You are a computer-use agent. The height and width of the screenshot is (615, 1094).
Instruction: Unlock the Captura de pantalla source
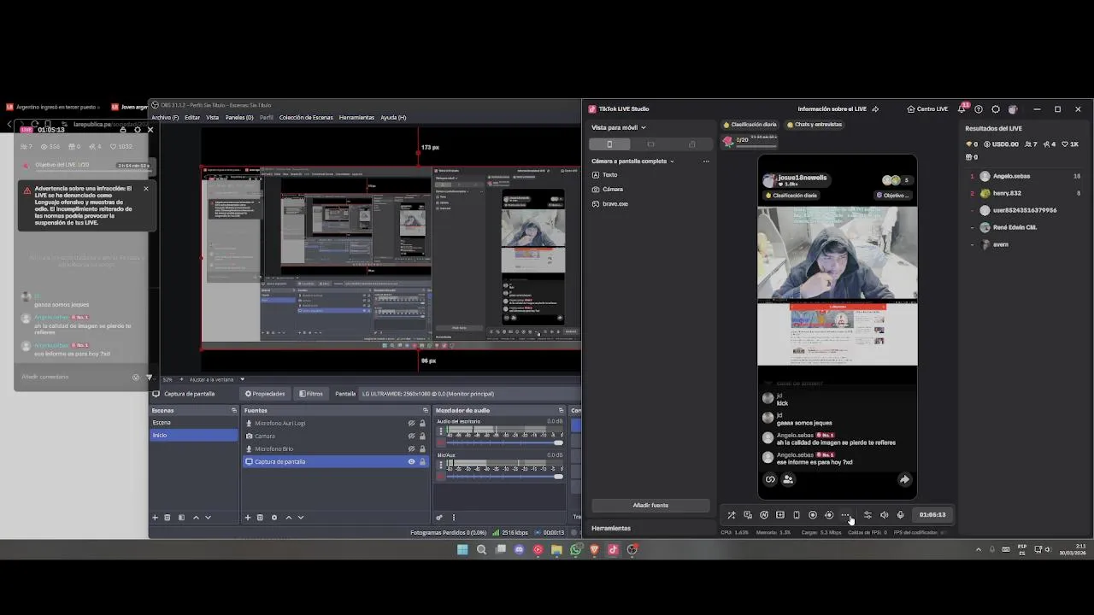422,462
